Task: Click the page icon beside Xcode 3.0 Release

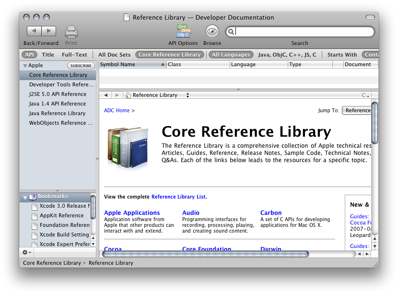Action: click(34, 207)
